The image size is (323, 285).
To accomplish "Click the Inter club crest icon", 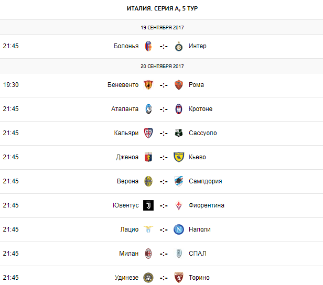I will pyautogui.click(x=179, y=46).
